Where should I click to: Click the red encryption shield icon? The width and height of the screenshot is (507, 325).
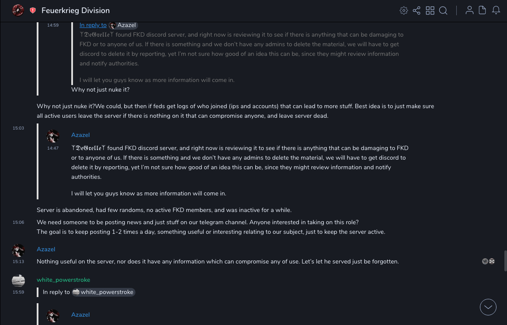[33, 10]
